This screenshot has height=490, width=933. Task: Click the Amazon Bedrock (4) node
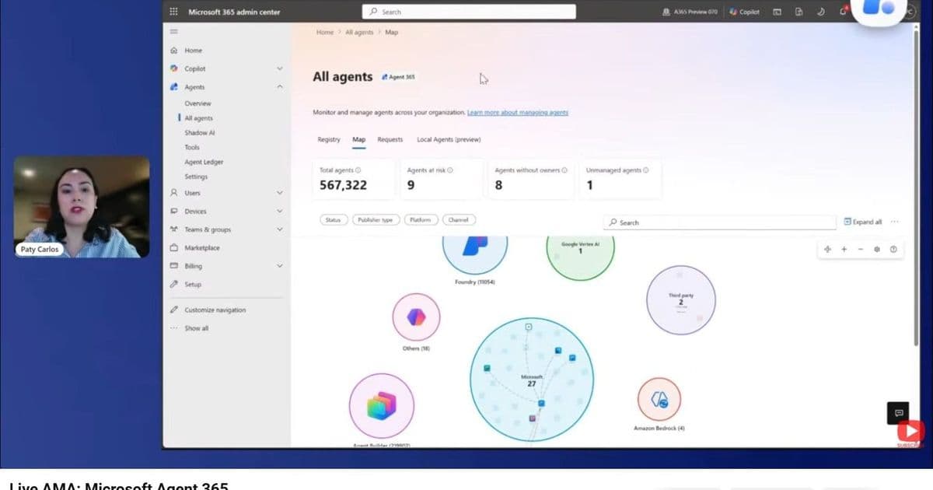click(x=659, y=400)
